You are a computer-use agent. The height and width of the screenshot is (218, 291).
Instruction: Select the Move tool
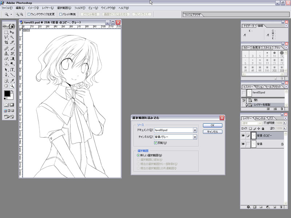click(x=12, y=32)
